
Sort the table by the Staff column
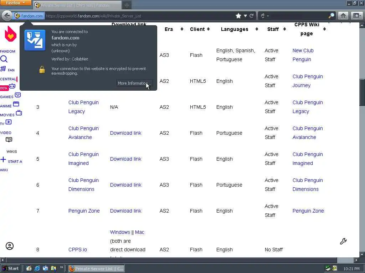pyautogui.click(x=284, y=29)
